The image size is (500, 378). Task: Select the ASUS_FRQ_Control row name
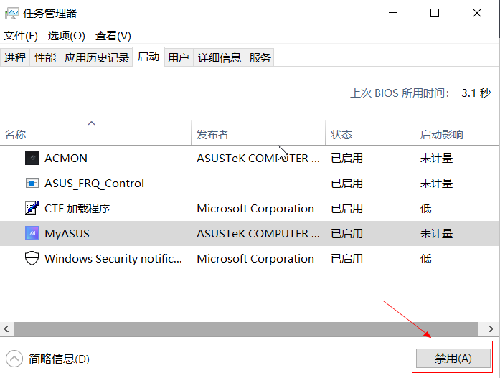[94, 184]
